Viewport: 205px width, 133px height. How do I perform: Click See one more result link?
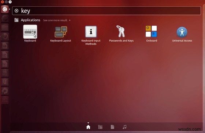[55, 20]
